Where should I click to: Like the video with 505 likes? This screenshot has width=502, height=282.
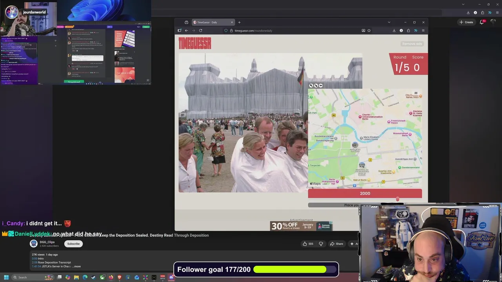[308, 244]
